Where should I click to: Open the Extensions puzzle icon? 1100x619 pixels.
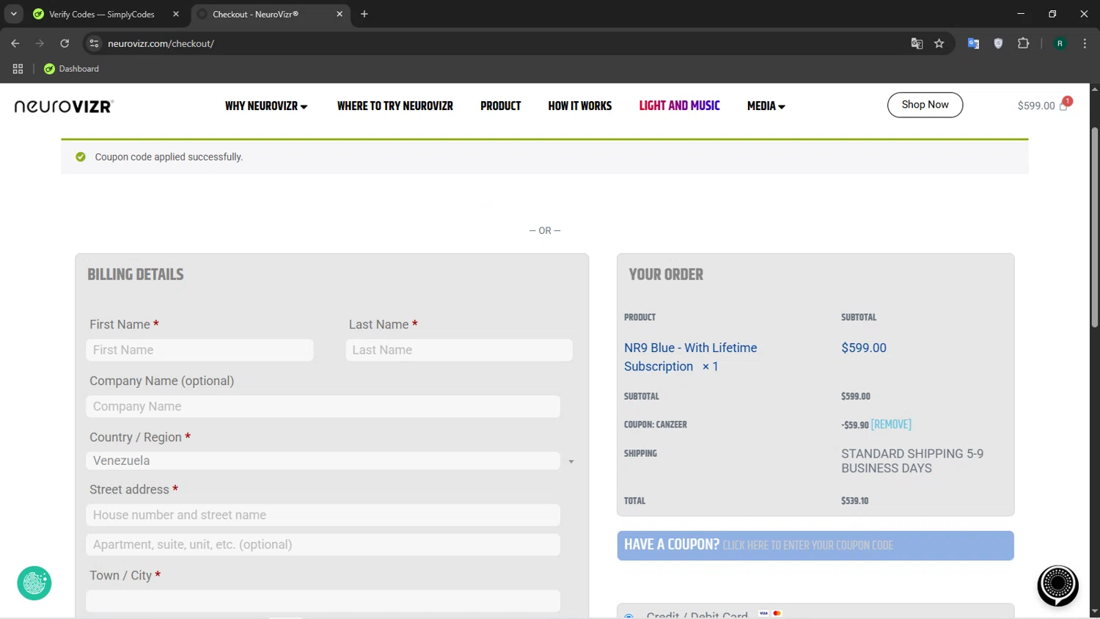[x=1024, y=43]
